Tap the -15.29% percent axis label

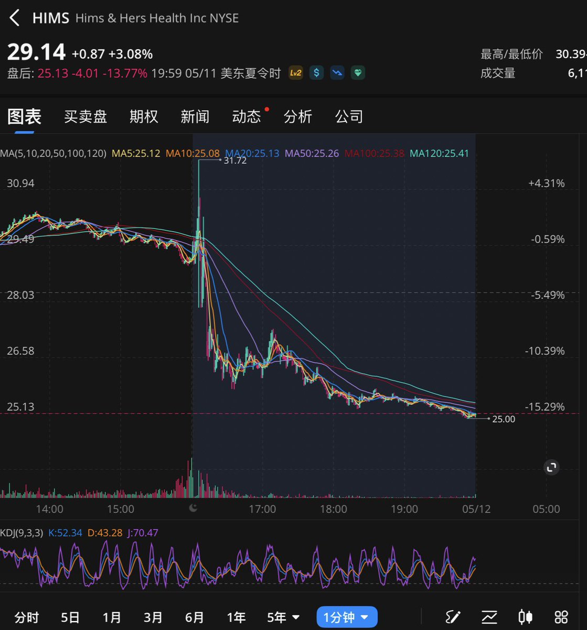(x=545, y=407)
